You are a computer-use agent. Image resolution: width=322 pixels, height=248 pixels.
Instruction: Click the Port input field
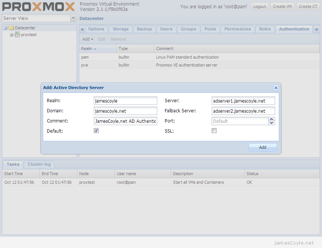pyautogui.click(x=240, y=121)
